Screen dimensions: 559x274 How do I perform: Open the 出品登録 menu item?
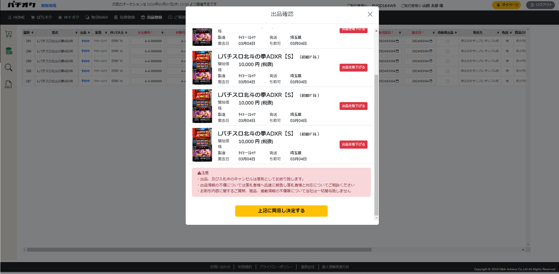coord(152,17)
